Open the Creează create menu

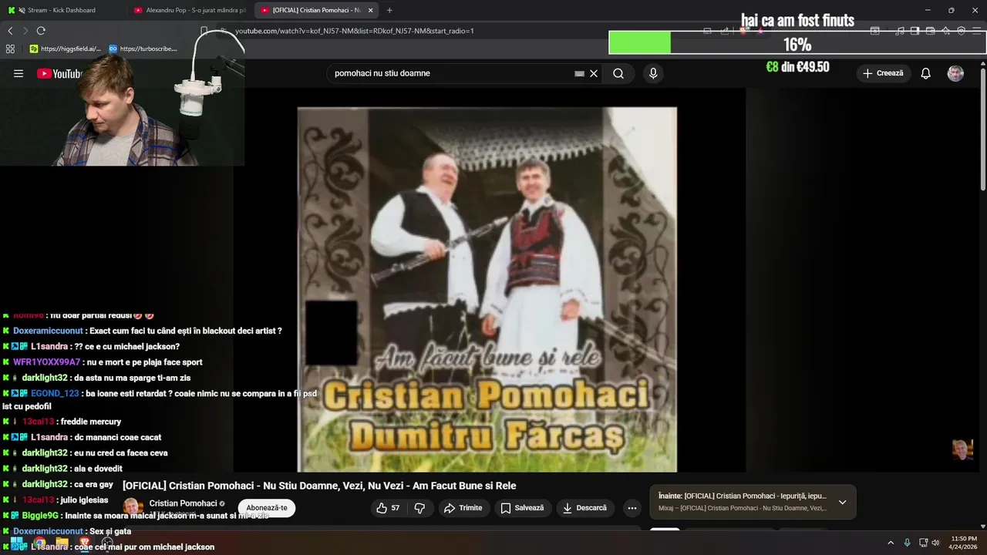(884, 73)
